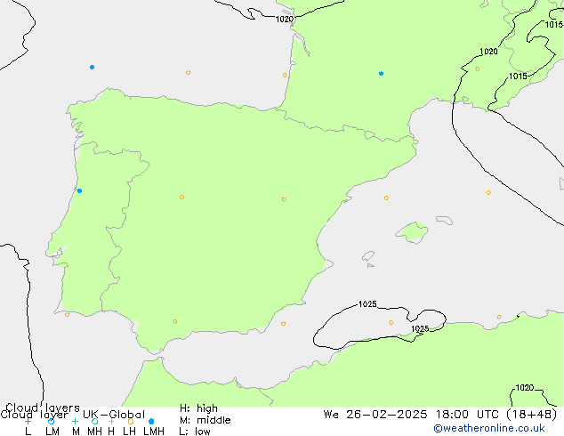Image resolution: width=564 pixels, height=436 pixels.
Task: Click the blue circle LM legend symbol
Action: [x=52, y=421]
